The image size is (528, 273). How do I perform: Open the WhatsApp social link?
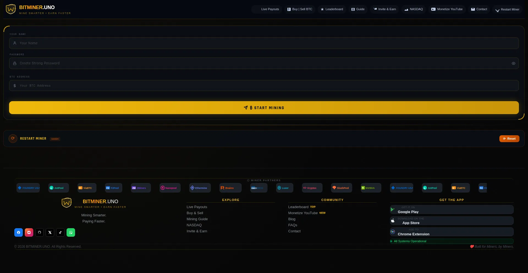point(71,233)
